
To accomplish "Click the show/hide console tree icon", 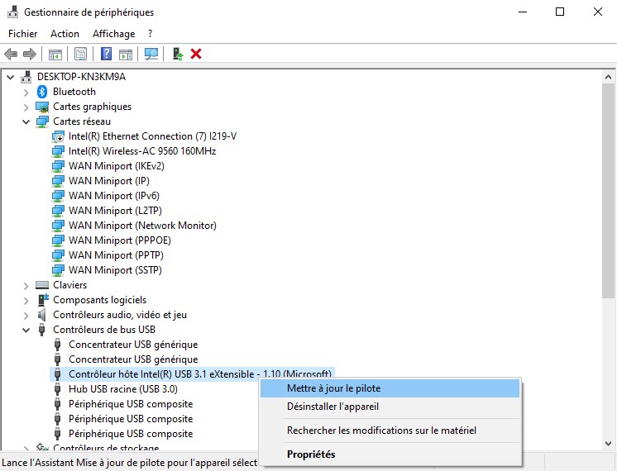I will 55,54.
